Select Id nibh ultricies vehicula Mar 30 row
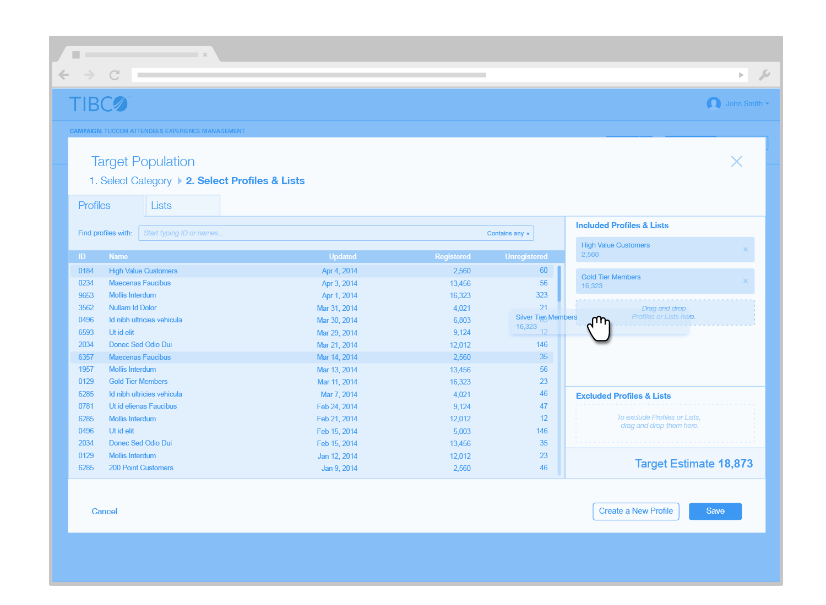Image resolution: width=826 pixels, height=605 pixels. [312, 320]
